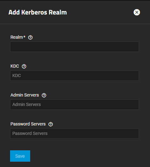
Task: Activate the Password Servers input field
Action: click(75, 133)
